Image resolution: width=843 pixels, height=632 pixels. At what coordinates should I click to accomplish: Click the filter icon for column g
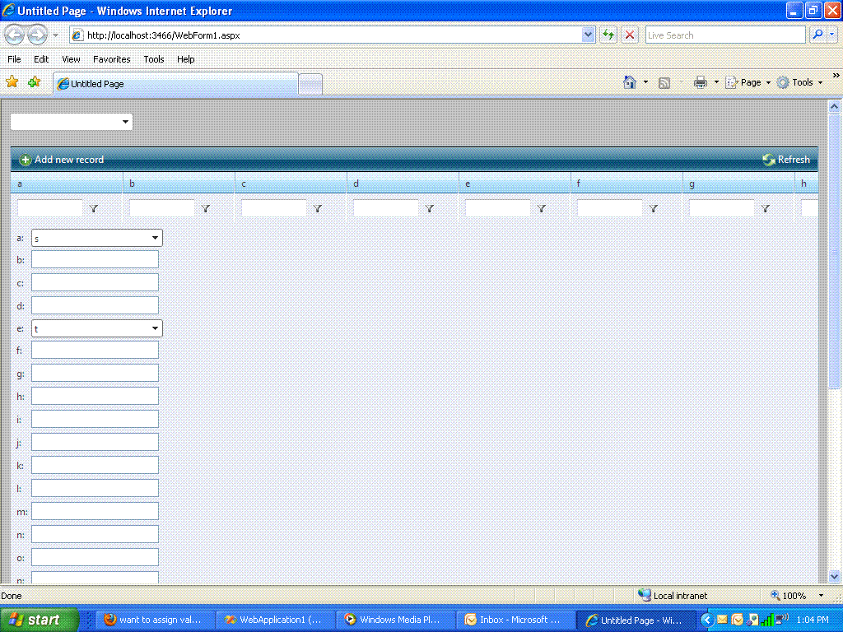point(765,208)
